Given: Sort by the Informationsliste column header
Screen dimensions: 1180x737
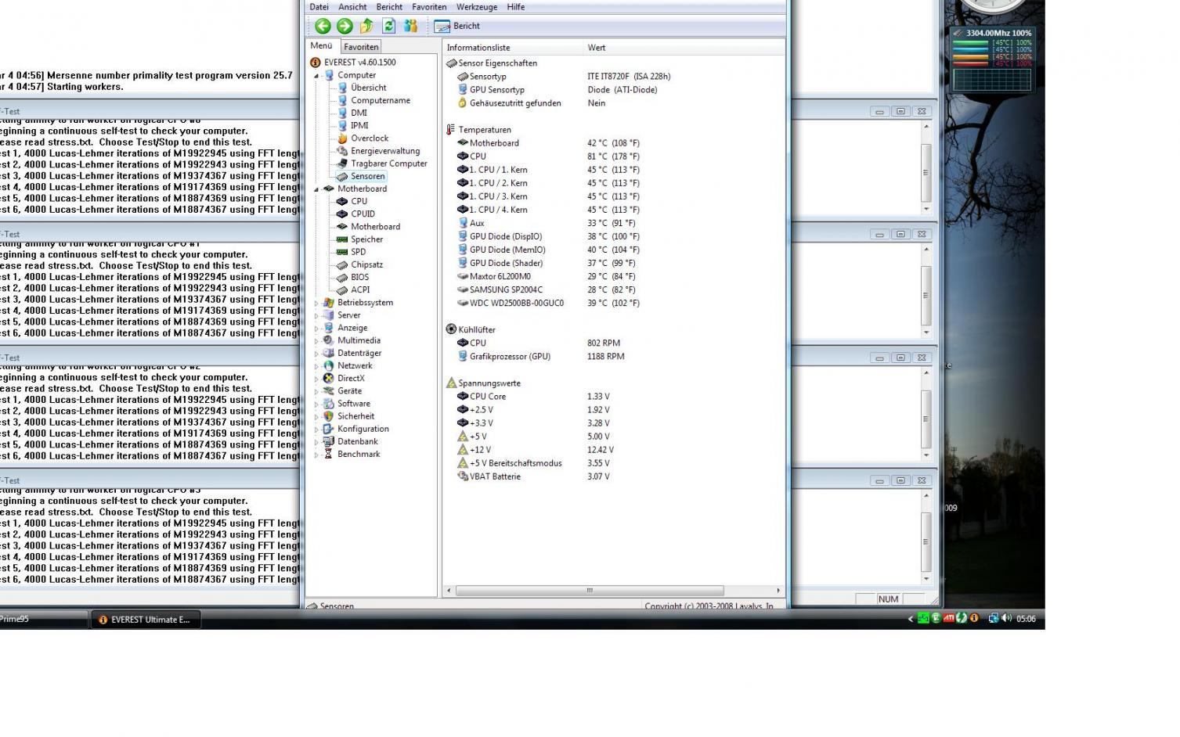Looking at the screenshot, I should pos(513,48).
